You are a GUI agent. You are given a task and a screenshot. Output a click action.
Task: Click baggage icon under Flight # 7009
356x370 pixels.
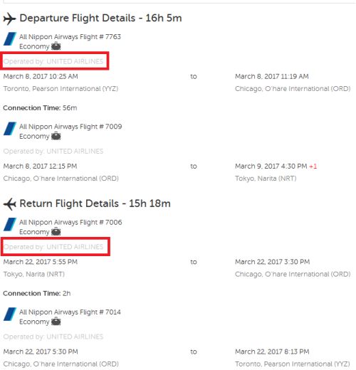pos(56,136)
